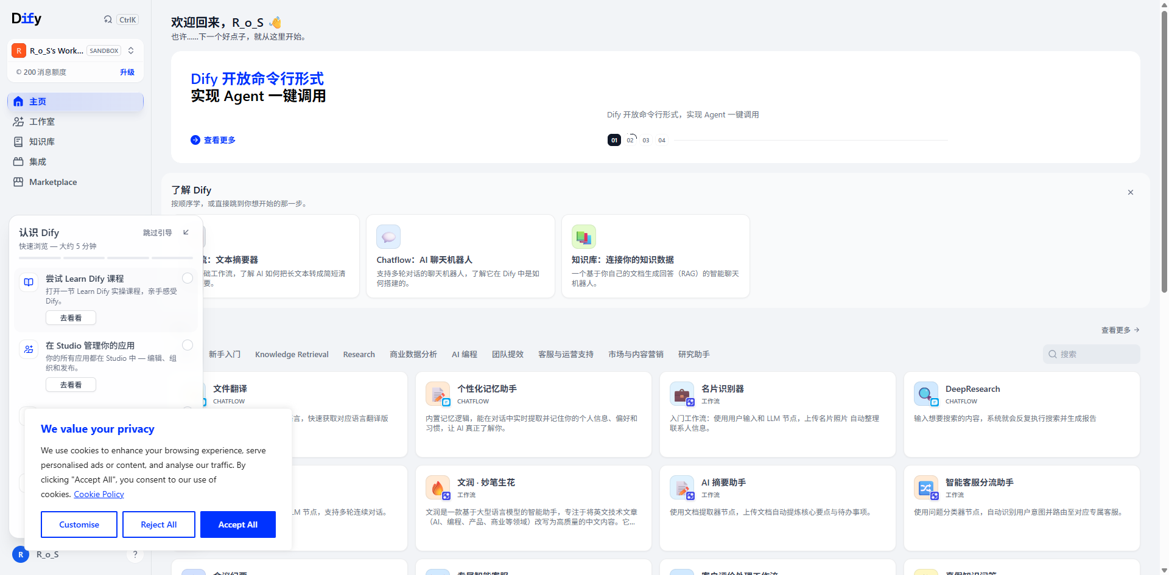Click the SANDBOX plan badge
This screenshot has width=1169, height=575.
click(104, 51)
